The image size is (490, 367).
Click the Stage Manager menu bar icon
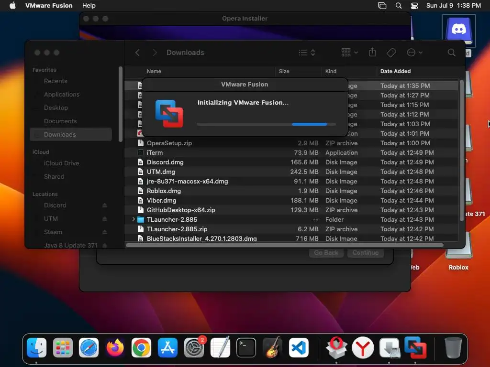point(382,6)
